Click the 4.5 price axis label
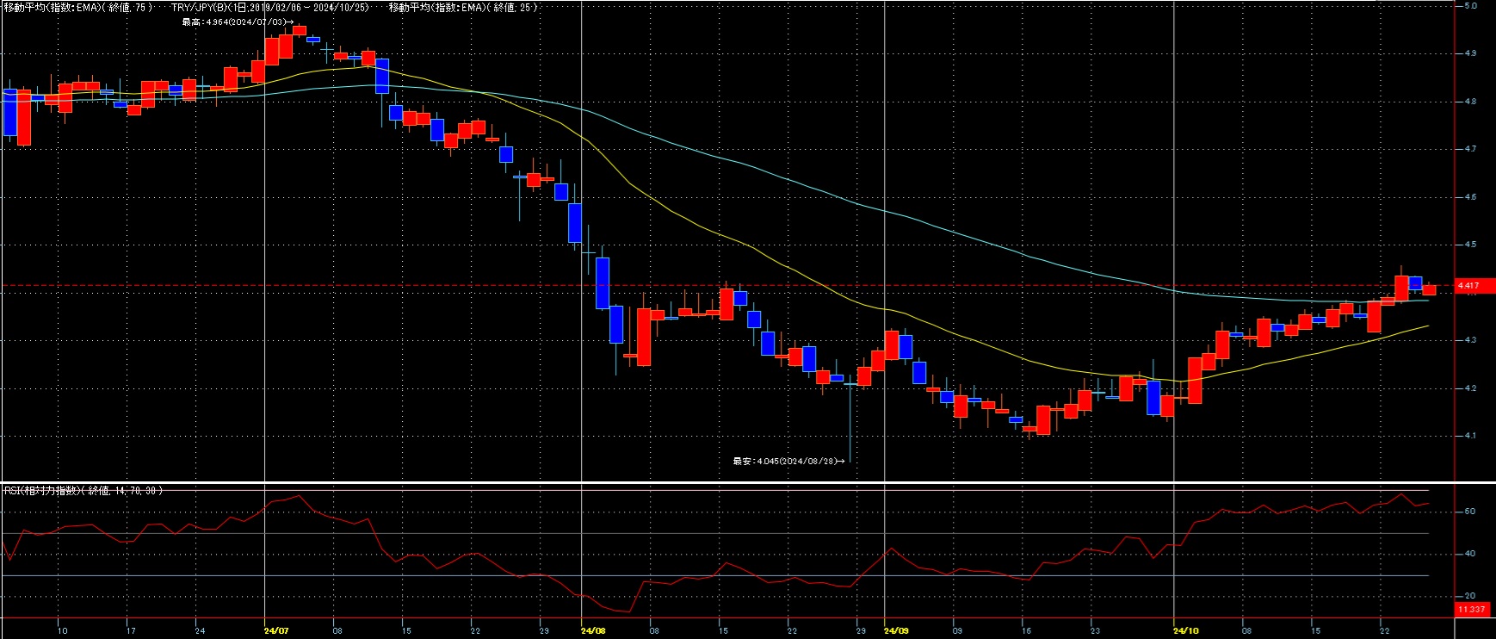 click(x=1470, y=245)
